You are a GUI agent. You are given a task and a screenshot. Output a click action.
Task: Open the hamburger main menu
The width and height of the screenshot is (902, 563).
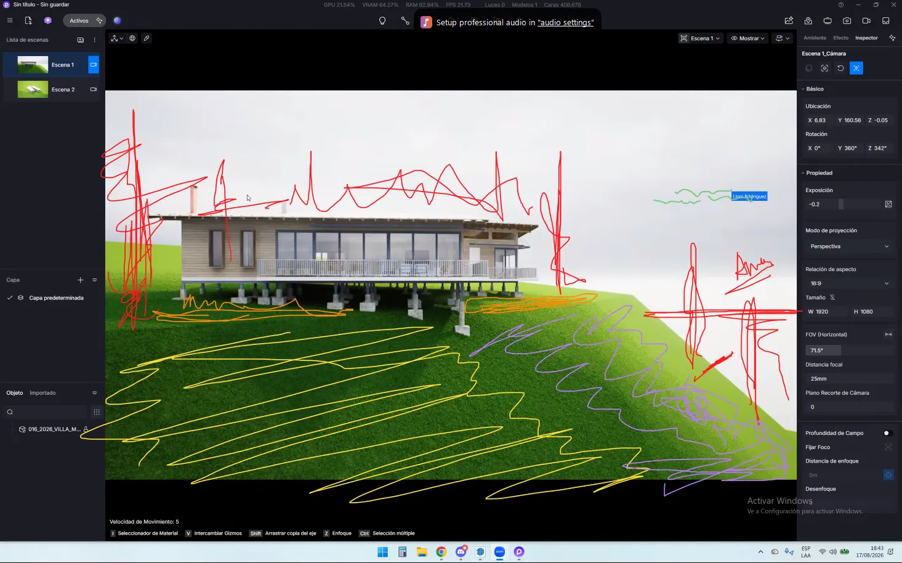[x=10, y=20]
